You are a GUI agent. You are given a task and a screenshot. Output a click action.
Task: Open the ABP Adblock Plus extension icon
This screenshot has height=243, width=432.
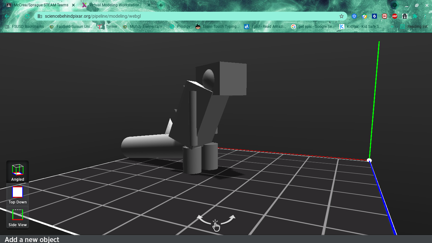[x=395, y=16]
